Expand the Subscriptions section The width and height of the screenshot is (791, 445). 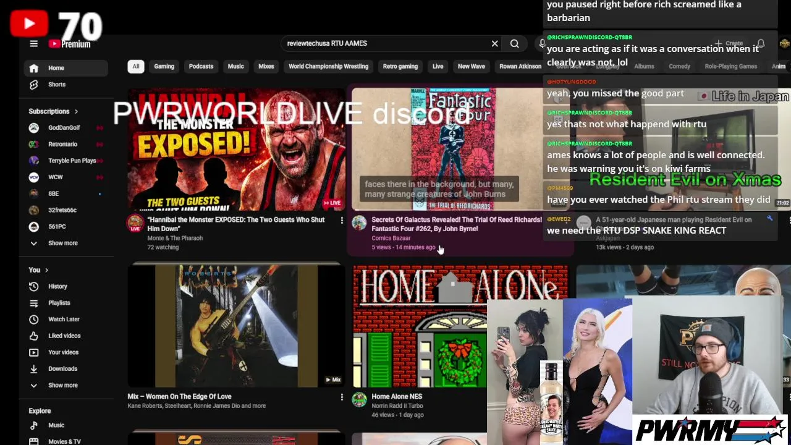[53, 111]
